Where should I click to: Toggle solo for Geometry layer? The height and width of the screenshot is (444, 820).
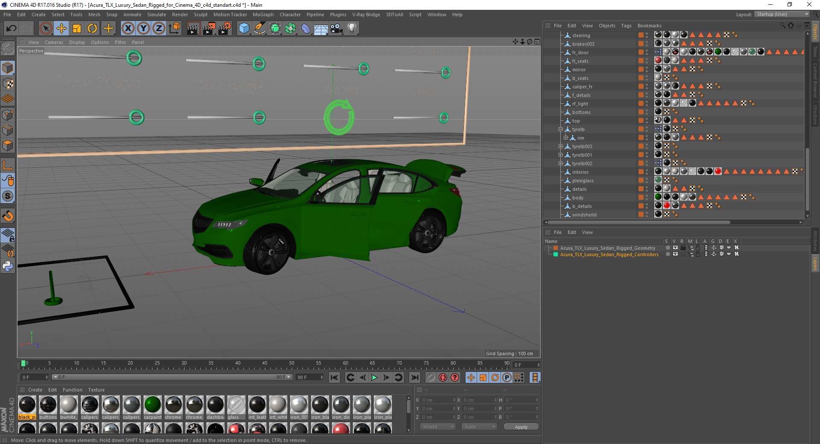(x=668, y=248)
